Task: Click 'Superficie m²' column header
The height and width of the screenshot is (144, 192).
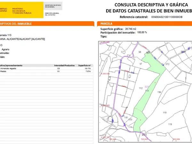Action: 84,66
